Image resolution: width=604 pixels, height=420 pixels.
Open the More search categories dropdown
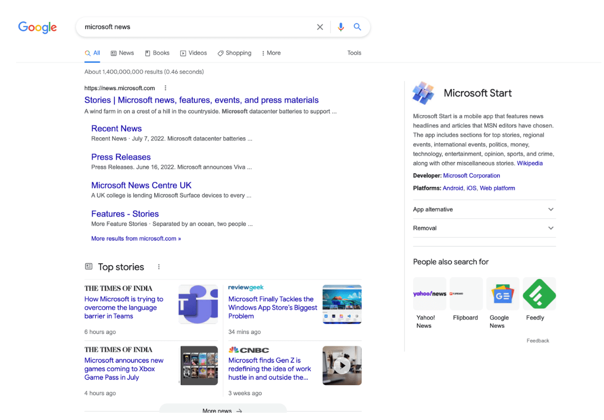click(271, 53)
